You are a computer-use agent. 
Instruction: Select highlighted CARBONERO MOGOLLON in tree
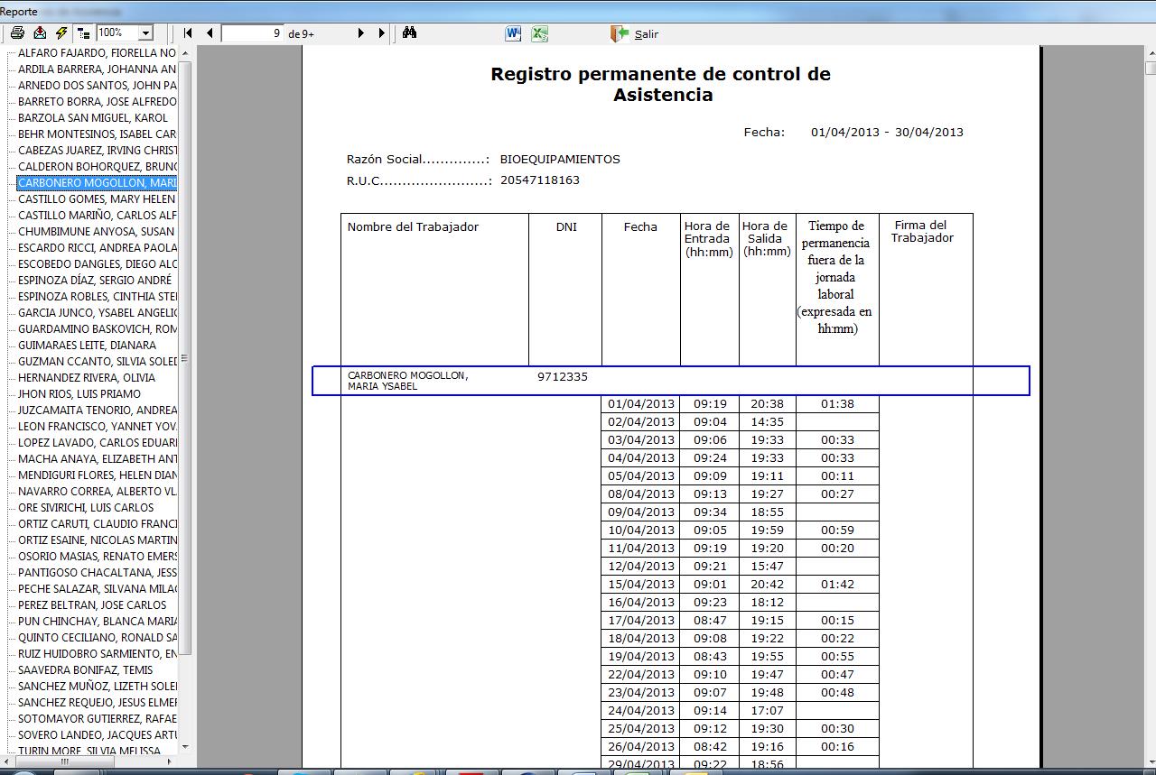pos(97,182)
